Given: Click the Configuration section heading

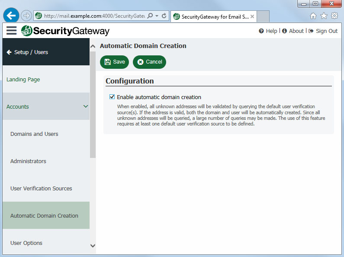Looking at the screenshot, I should coord(130,81).
